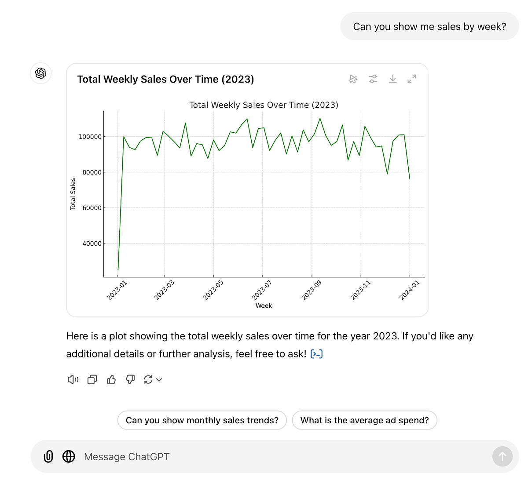Image resolution: width=528 pixels, height=480 pixels.
Task: Select the "Can you show monthly sales trends?" suggestion
Action: point(202,420)
